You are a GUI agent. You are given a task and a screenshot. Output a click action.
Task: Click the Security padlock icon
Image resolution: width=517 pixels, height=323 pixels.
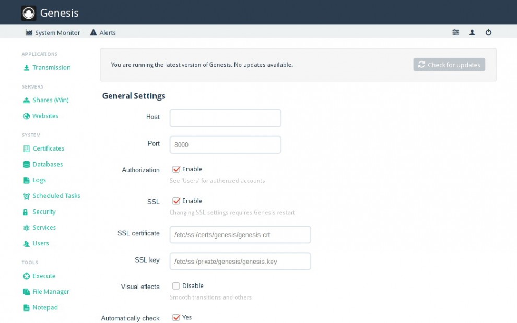click(x=26, y=212)
